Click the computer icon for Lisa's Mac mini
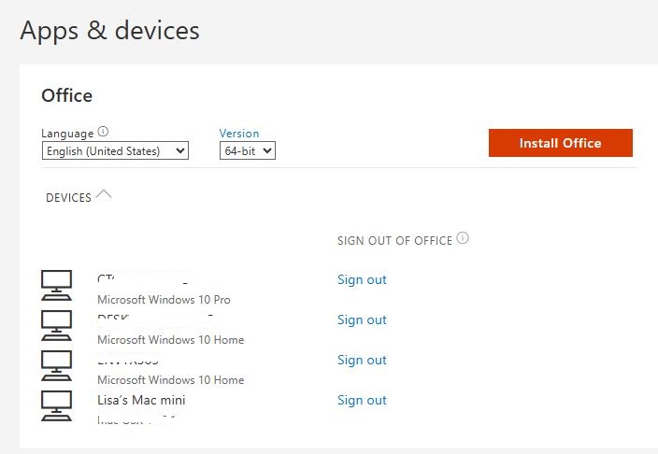Viewport: 658px width, 454px height. click(57, 404)
